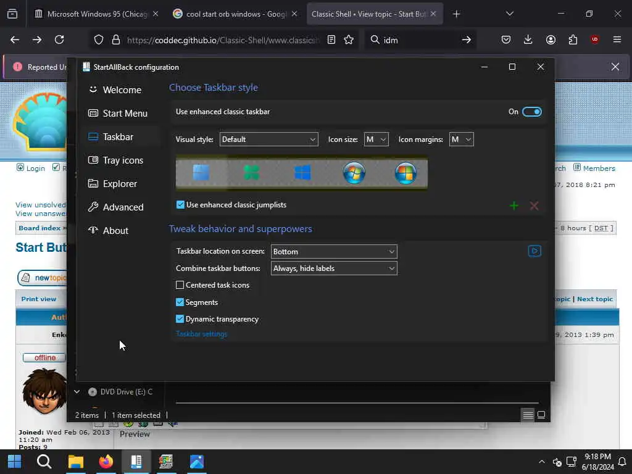Reload the current Firefox page
This screenshot has width=632, height=474.
[x=59, y=39]
